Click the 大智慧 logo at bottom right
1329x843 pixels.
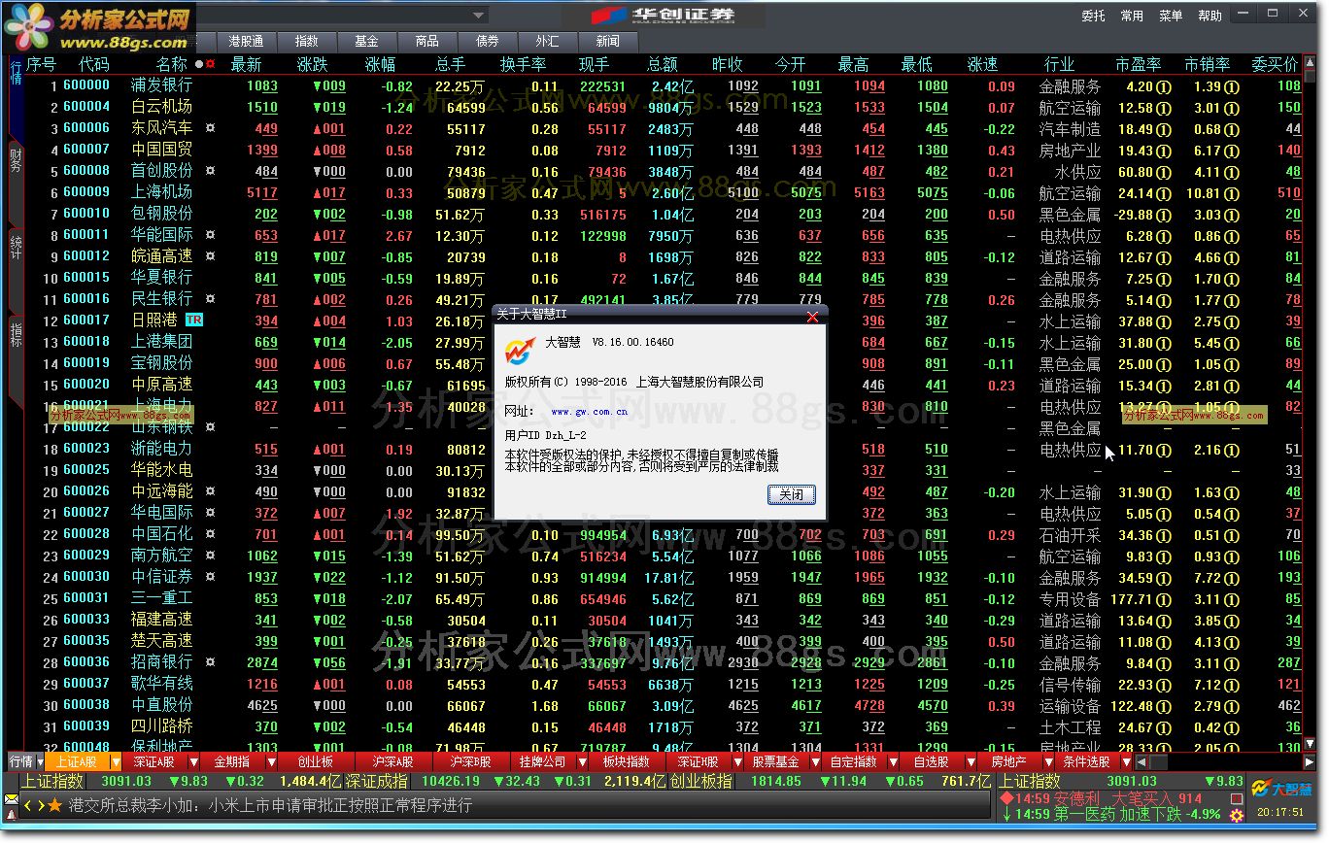(x=1281, y=788)
